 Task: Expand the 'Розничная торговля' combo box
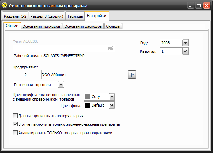click(61, 85)
